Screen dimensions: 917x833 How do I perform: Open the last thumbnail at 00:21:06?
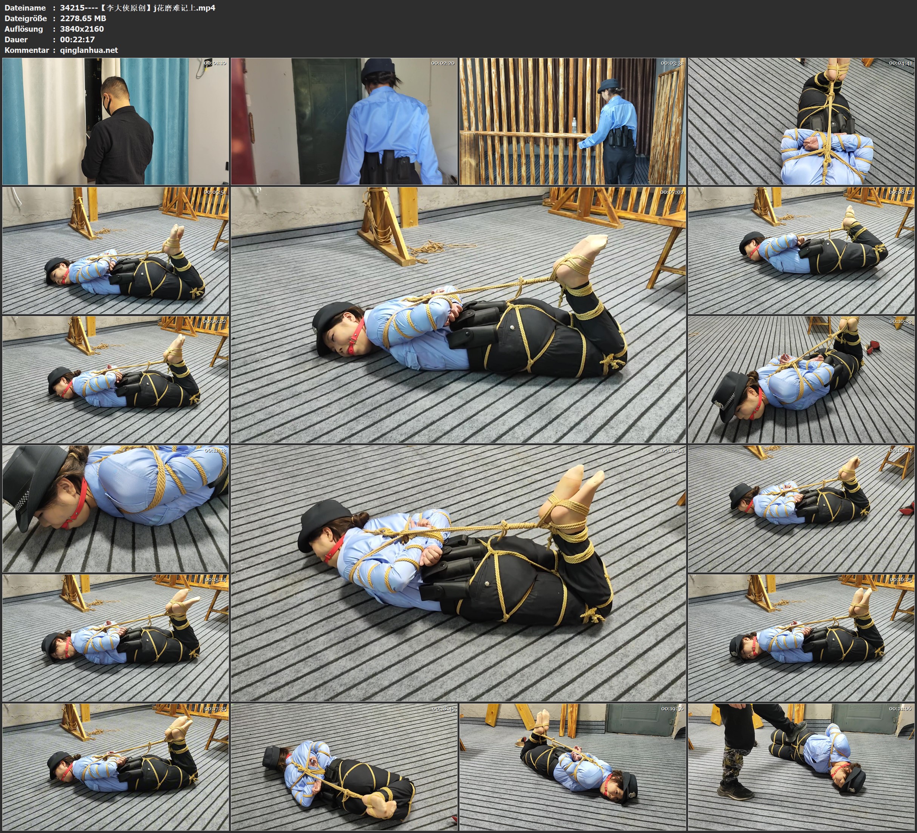tap(801, 767)
